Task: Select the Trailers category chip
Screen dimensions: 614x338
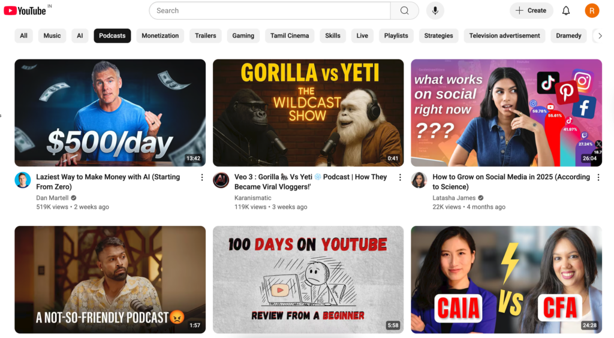Action: pos(205,35)
